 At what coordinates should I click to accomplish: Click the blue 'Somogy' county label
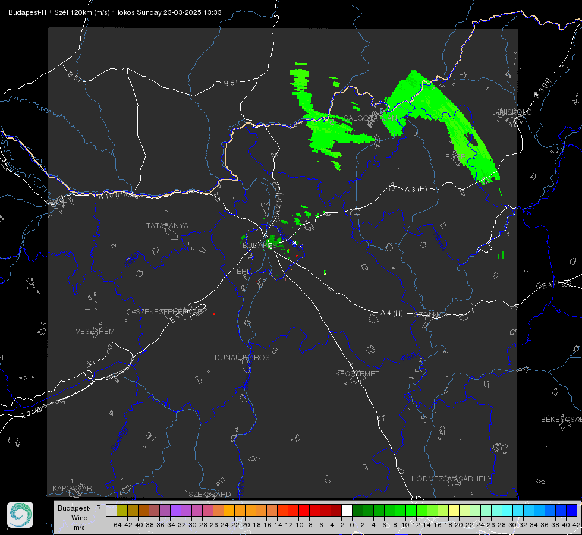click(119, 439)
